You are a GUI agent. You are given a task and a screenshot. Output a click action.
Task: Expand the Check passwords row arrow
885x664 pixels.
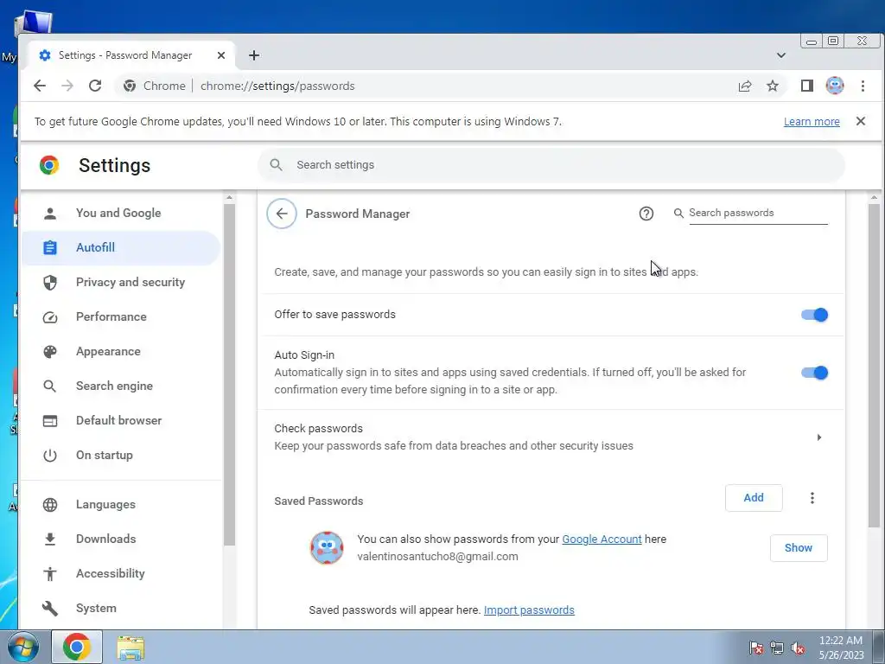[819, 437]
